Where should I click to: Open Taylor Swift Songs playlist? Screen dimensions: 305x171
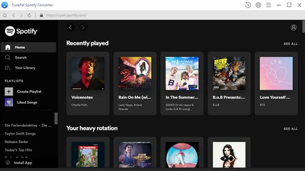tap(20, 134)
